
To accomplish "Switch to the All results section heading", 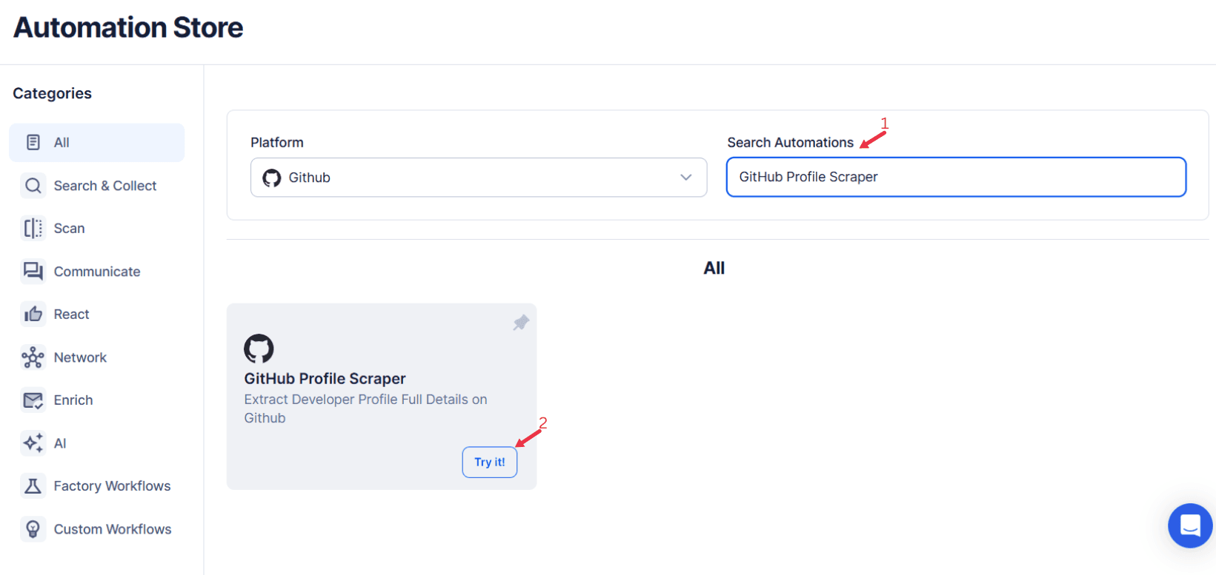I will 714,267.
